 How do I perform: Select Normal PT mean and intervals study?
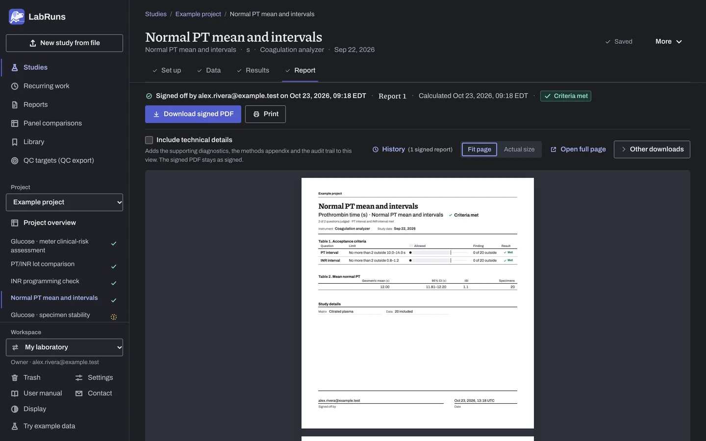[x=64, y=298]
